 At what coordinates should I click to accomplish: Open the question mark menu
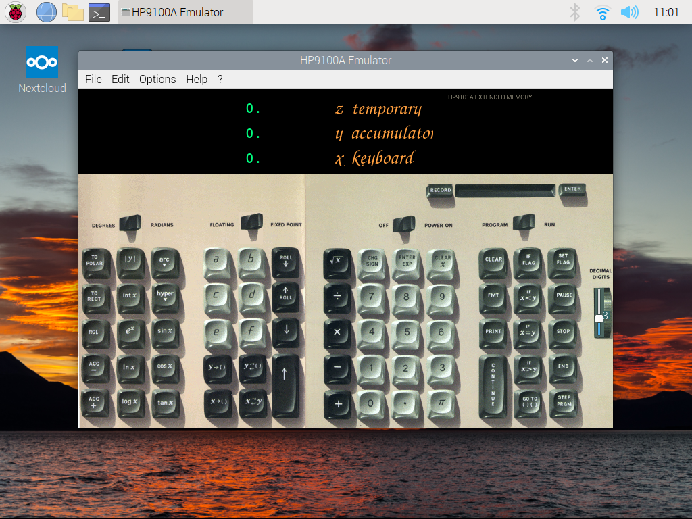[x=220, y=80]
